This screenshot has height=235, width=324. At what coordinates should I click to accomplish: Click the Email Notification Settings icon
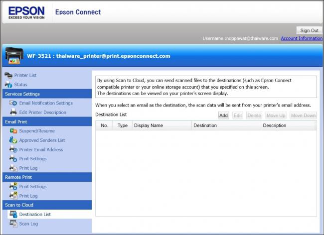pyautogui.click(x=13, y=103)
